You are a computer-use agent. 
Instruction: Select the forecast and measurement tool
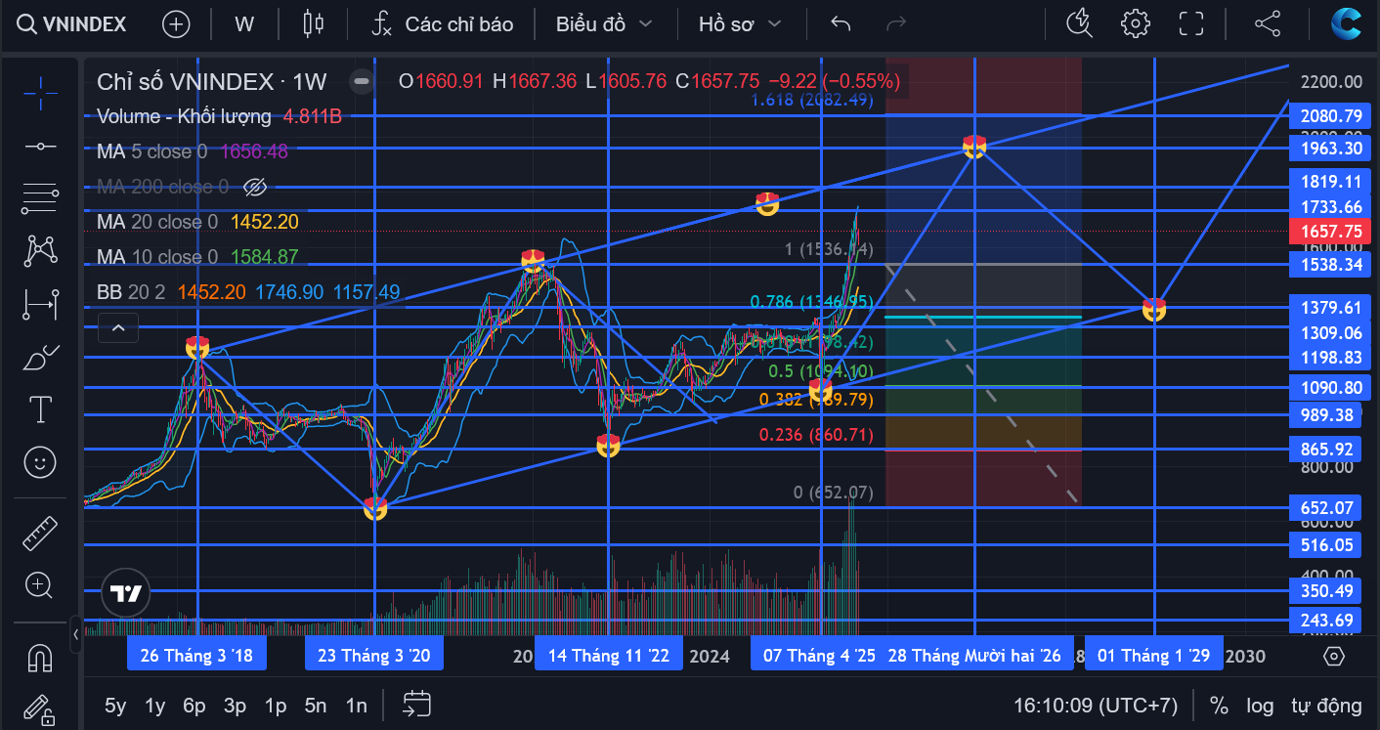(40, 305)
